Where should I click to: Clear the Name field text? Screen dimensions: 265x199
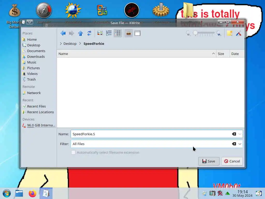pyautogui.click(x=234, y=134)
